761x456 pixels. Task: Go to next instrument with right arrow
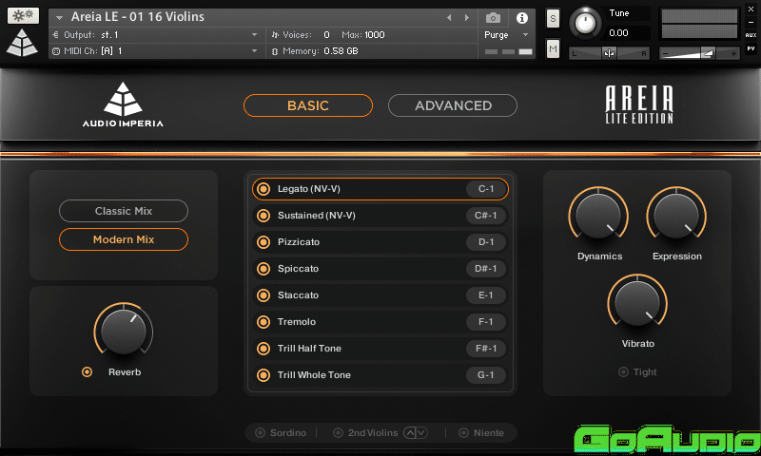tap(466, 17)
